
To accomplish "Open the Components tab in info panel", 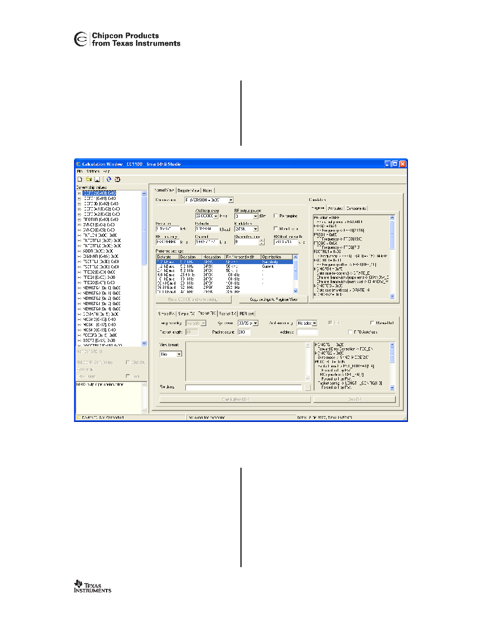I will click(x=357, y=208).
